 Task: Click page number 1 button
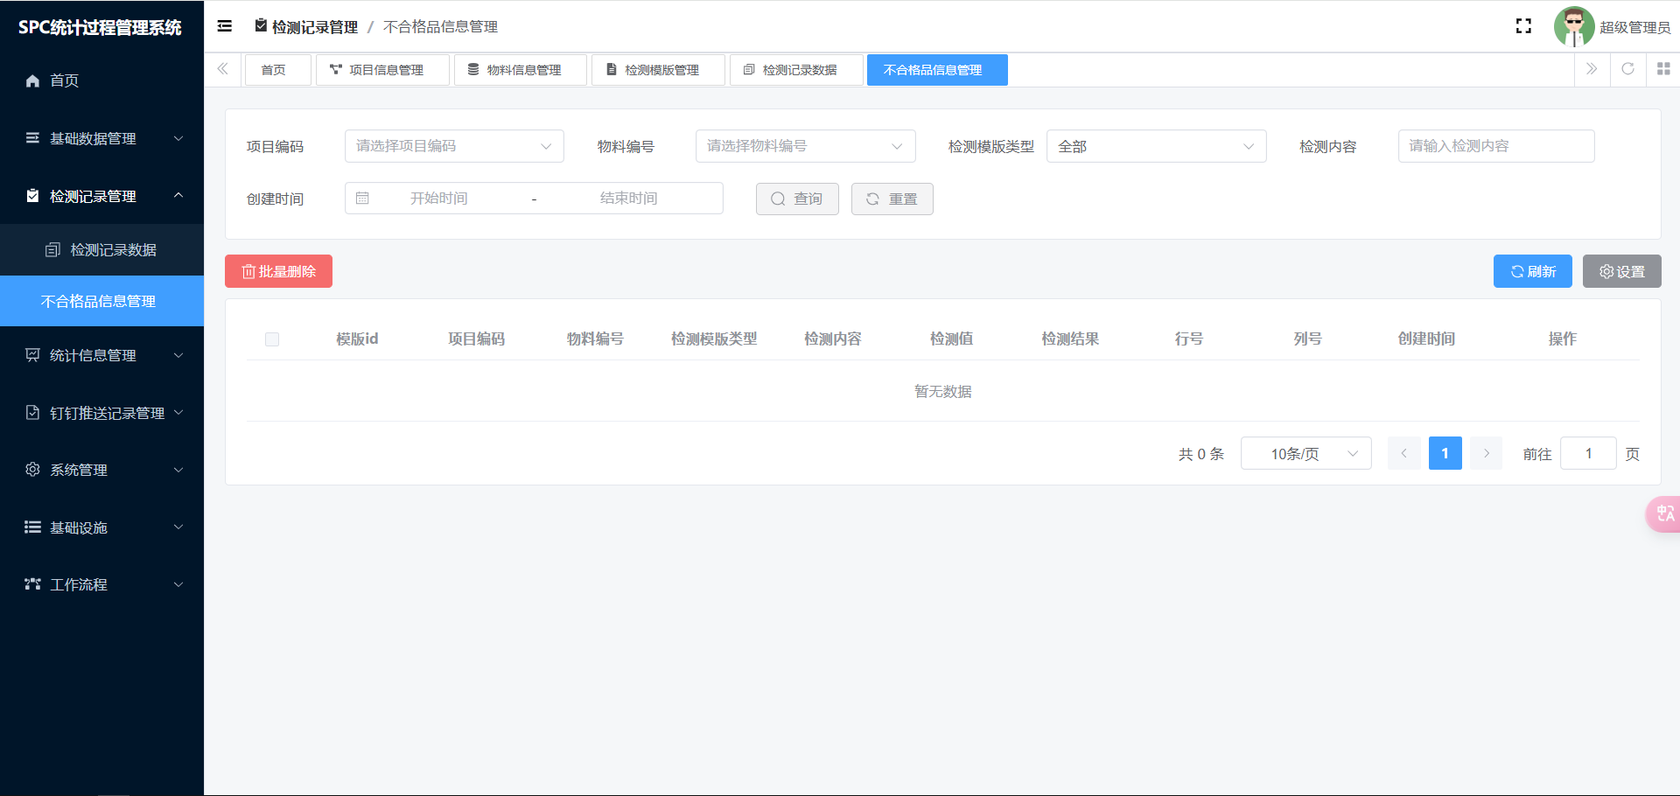[1445, 453]
